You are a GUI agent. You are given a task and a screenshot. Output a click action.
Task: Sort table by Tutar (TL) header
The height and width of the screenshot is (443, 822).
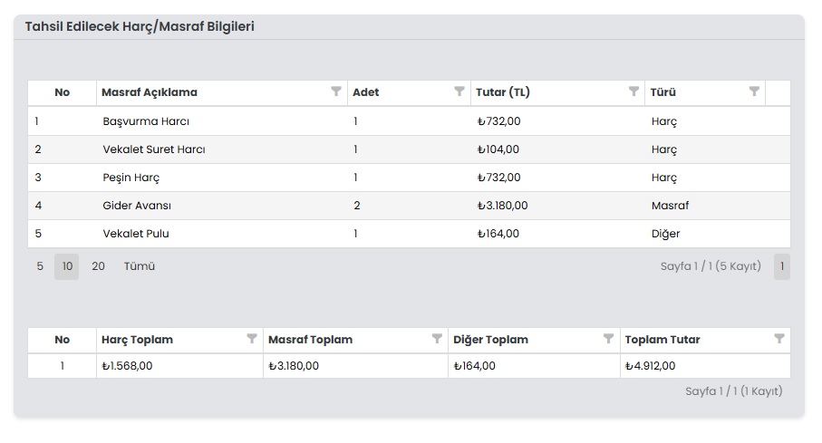click(503, 92)
